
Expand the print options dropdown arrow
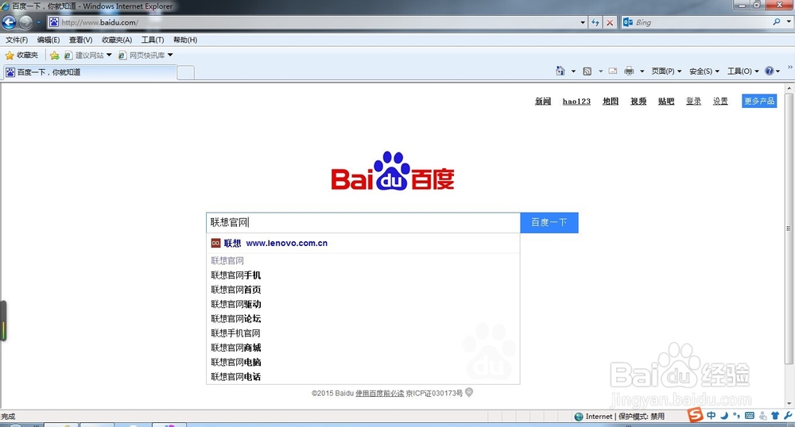[x=642, y=71]
